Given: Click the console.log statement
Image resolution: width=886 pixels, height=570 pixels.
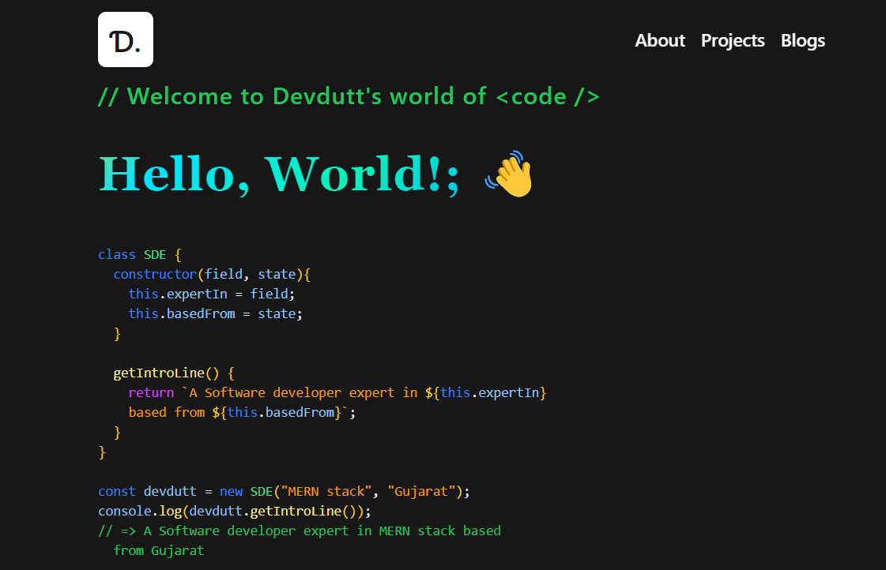Looking at the screenshot, I should click(x=233, y=511).
